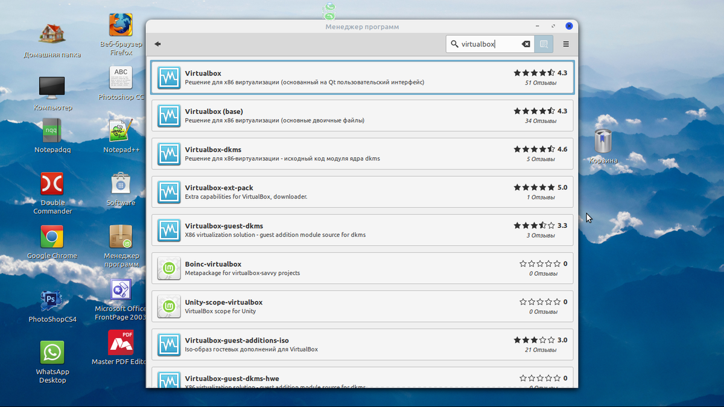Click the 21 Отзывы review count
The image size is (724, 407).
(x=541, y=350)
